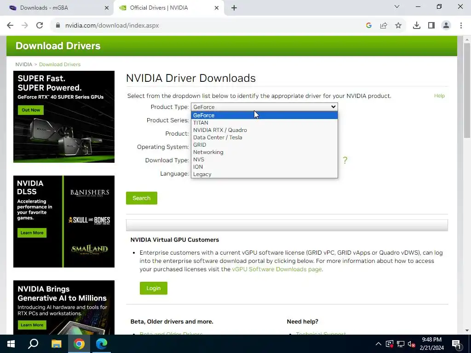This screenshot has height=353, width=471.
Task: Show hidden system tray icons
Action: 379,344
